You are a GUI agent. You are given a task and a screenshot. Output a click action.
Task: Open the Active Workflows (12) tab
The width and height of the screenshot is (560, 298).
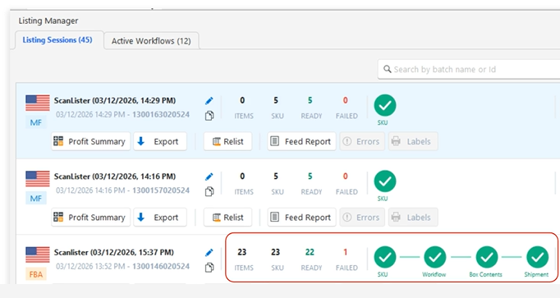click(x=151, y=41)
